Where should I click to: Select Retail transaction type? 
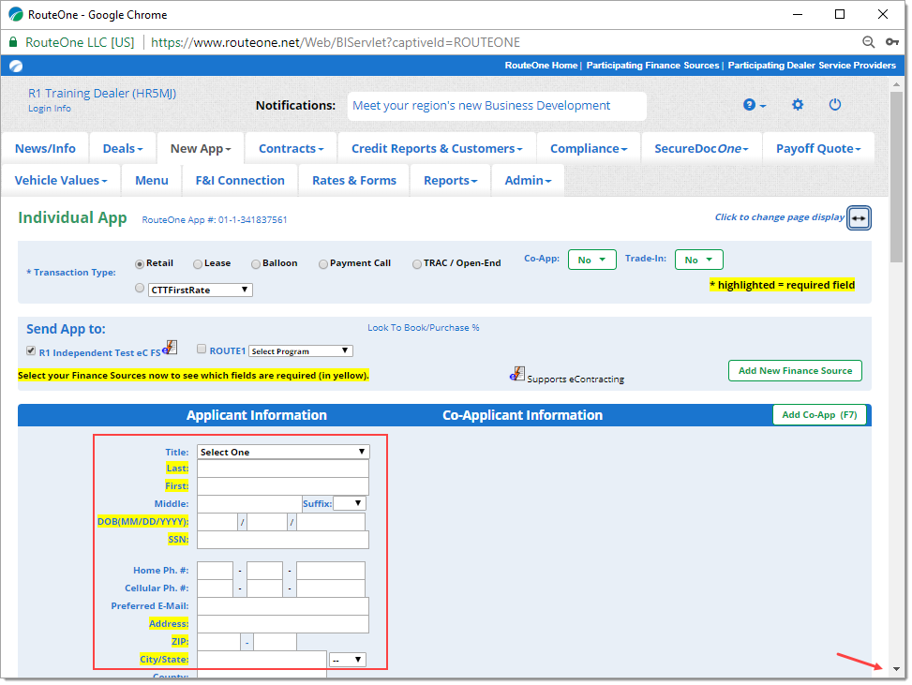pyautogui.click(x=140, y=264)
